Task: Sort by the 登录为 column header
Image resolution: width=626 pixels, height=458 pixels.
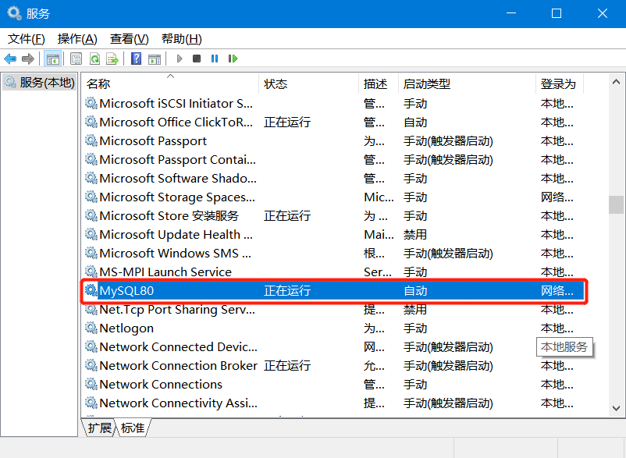Action: pos(560,83)
